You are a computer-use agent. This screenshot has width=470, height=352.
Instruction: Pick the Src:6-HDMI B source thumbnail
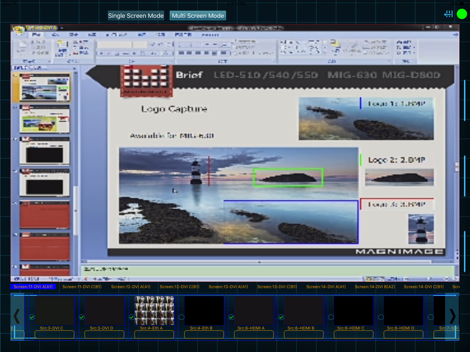point(304,310)
